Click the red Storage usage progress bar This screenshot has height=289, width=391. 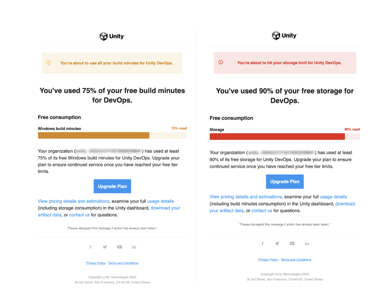point(277,137)
